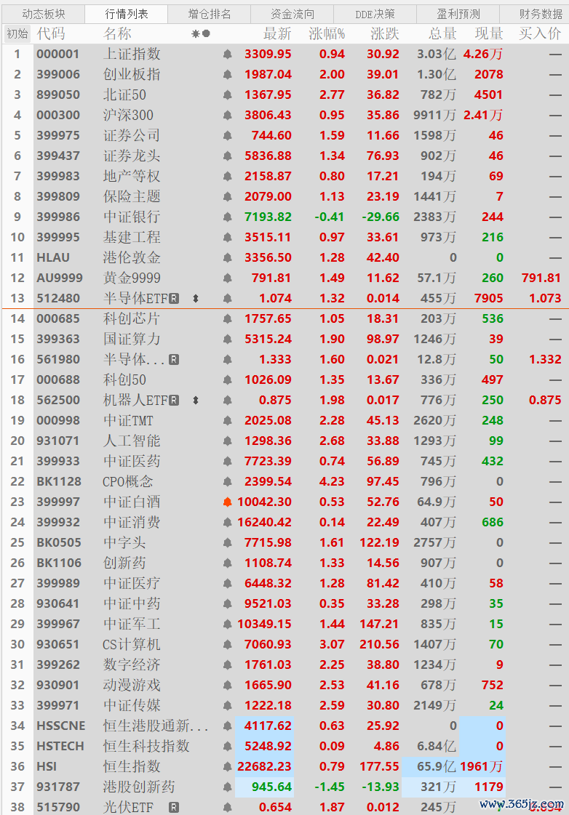Click the 初始 sort reset button

17,33
